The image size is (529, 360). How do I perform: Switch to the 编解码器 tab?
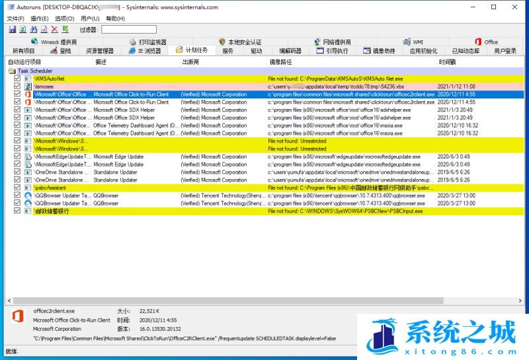[290, 51]
